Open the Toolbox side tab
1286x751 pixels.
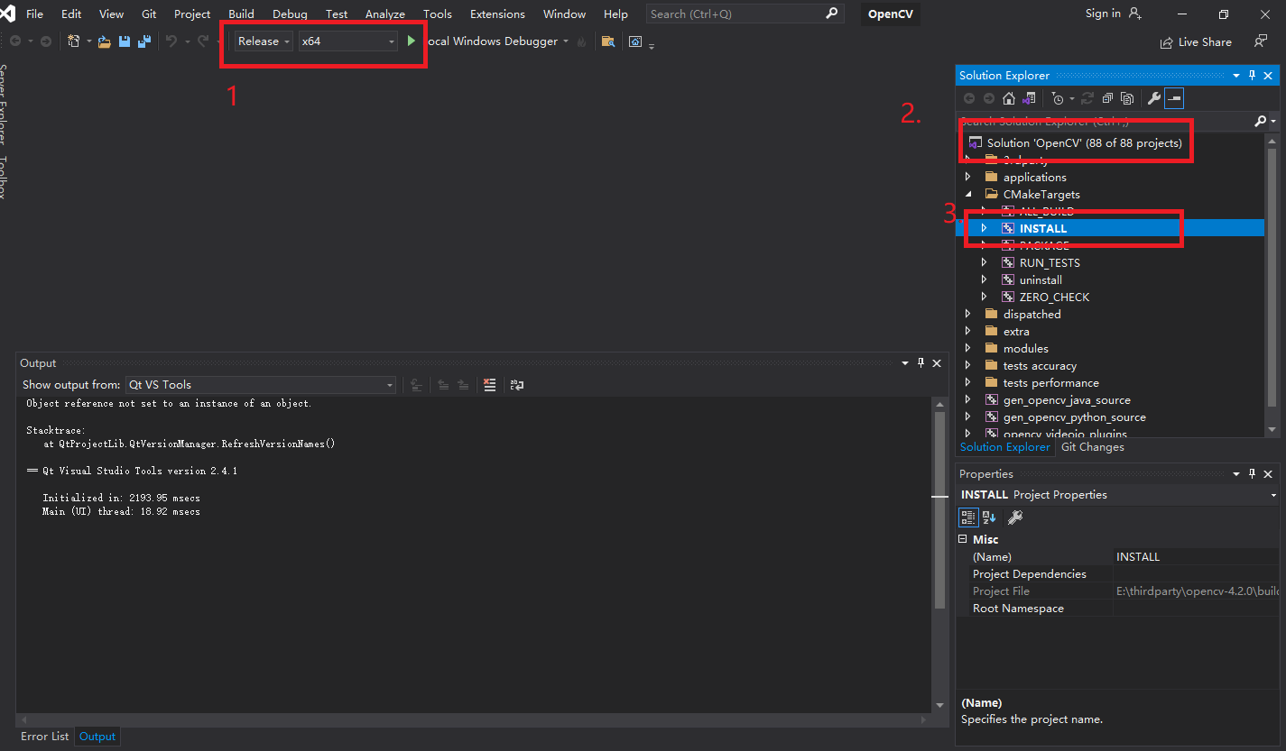(4, 177)
